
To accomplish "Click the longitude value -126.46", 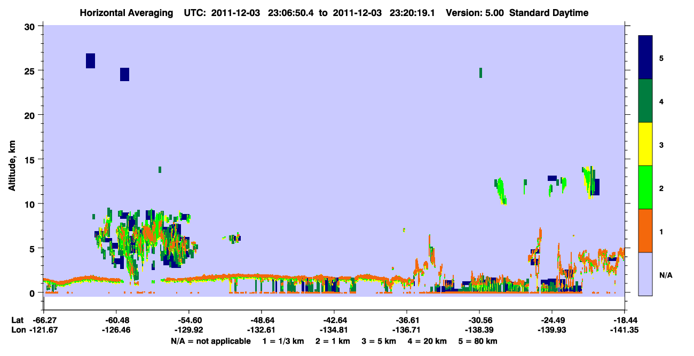I will 117,330.
